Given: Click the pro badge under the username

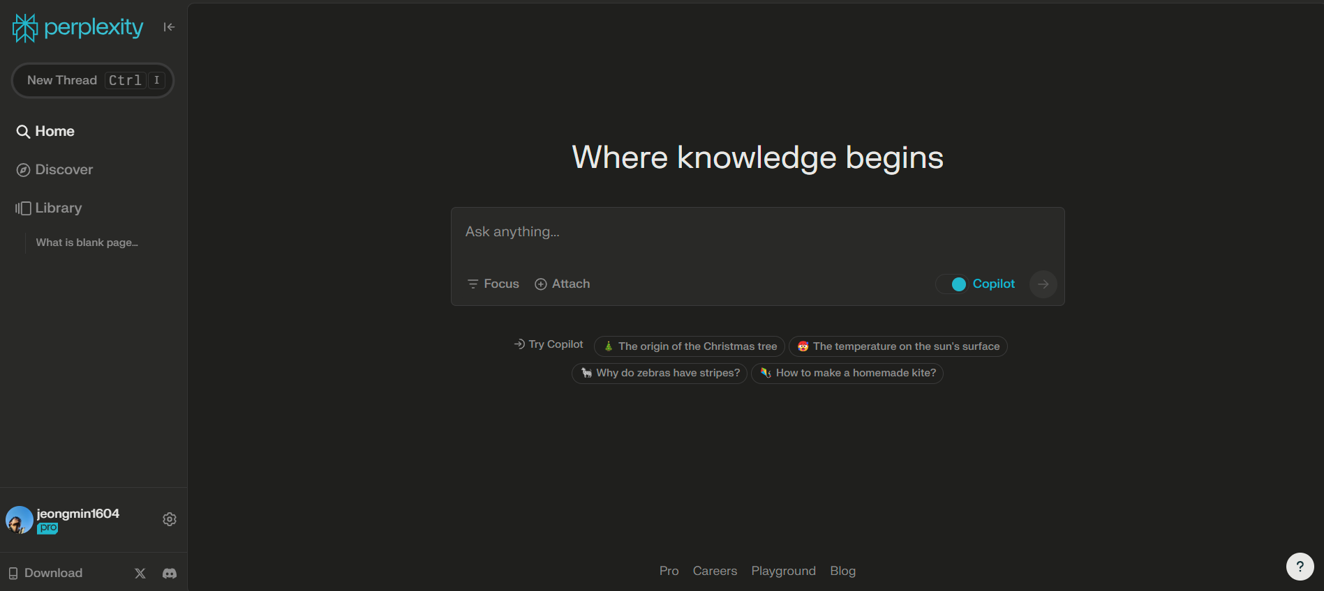Looking at the screenshot, I should pos(48,528).
